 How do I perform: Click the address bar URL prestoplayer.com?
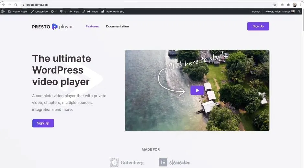(x=38, y=5)
